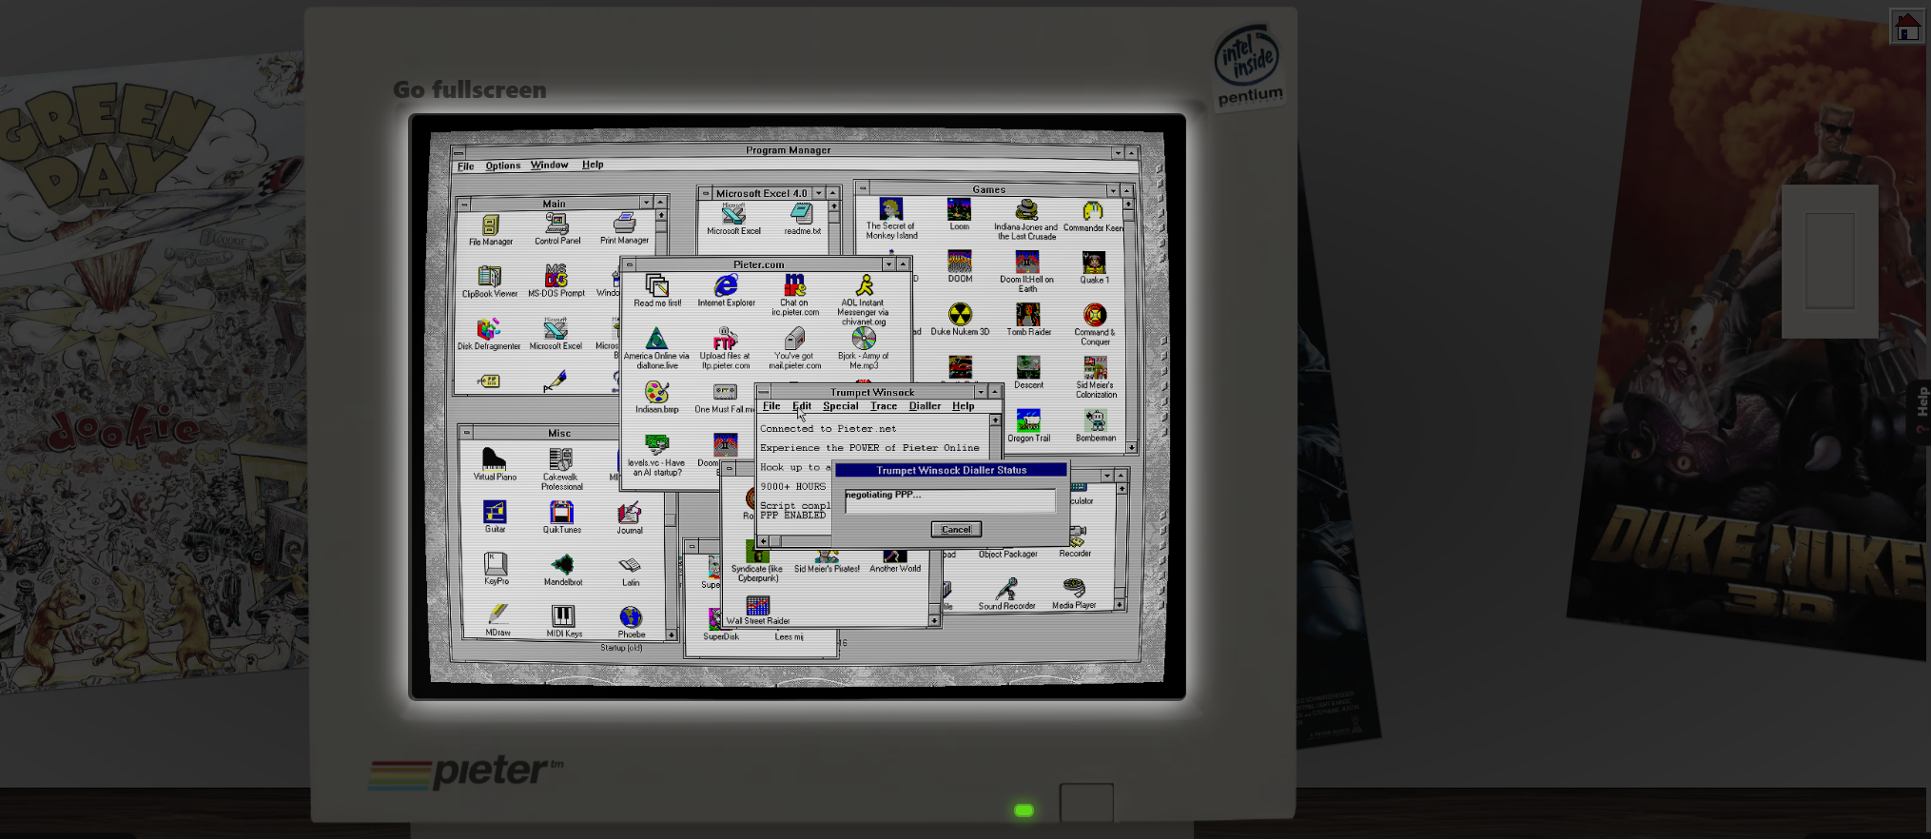
Task: Open the Control Panel icon
Action: [557, 225]
